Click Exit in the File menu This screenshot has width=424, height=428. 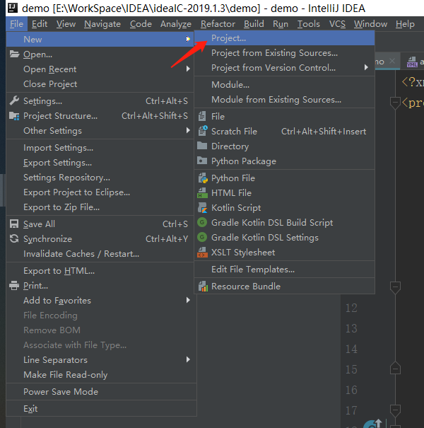pyautogui.click(x=101, y=408)
